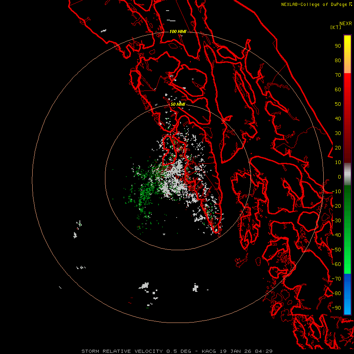Viewport: 354px width, 354px height.
Task: Click the yellow top segment of the color bar
Action: (x=347, y=54)
